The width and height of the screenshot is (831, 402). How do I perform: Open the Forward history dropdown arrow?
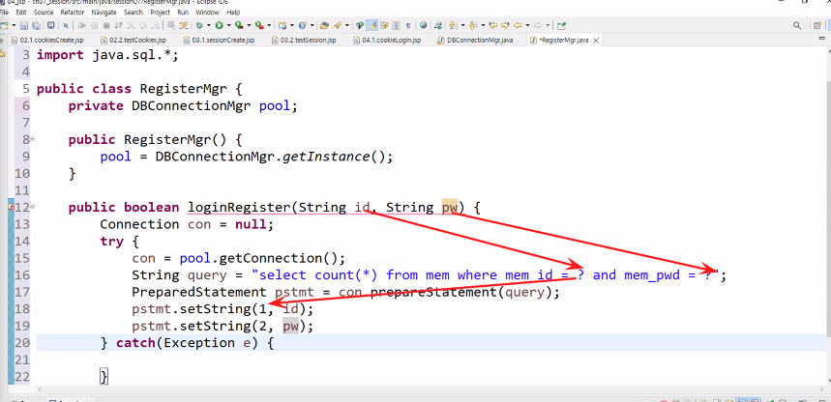pyautogui.click(x=548, y=25)
